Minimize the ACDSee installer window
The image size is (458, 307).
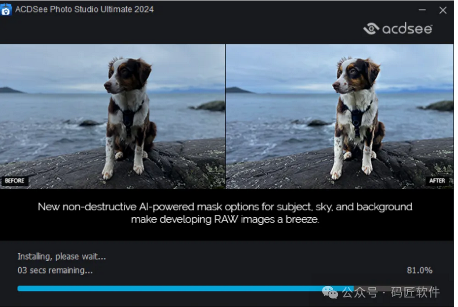(422, 10)
